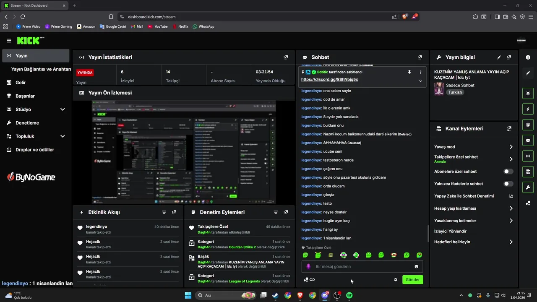537x302 pixels.
Task: Click the stream preview thumbnail
Action: coord(184,152)
